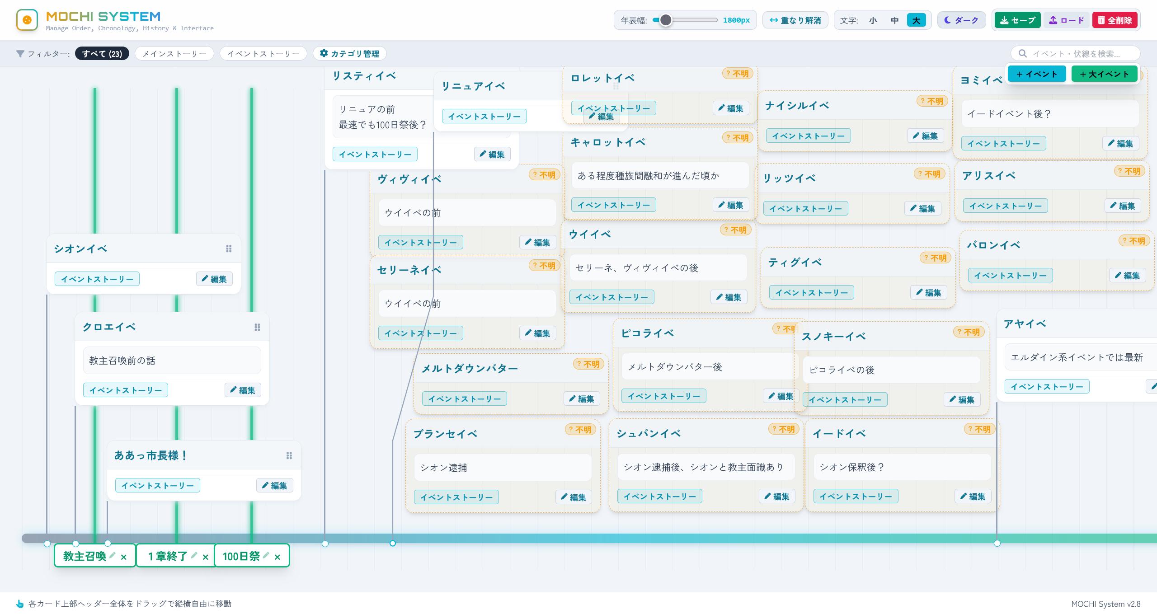Viewport: 1157px width, 614px height.
Task: Set text size to 中
Action: pyautogui.click(x=894, y=20)
